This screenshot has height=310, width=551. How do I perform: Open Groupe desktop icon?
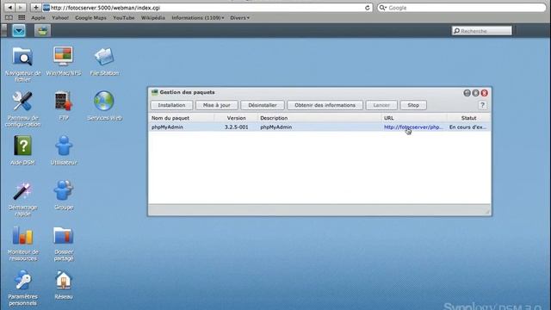(x=64, y=190)
